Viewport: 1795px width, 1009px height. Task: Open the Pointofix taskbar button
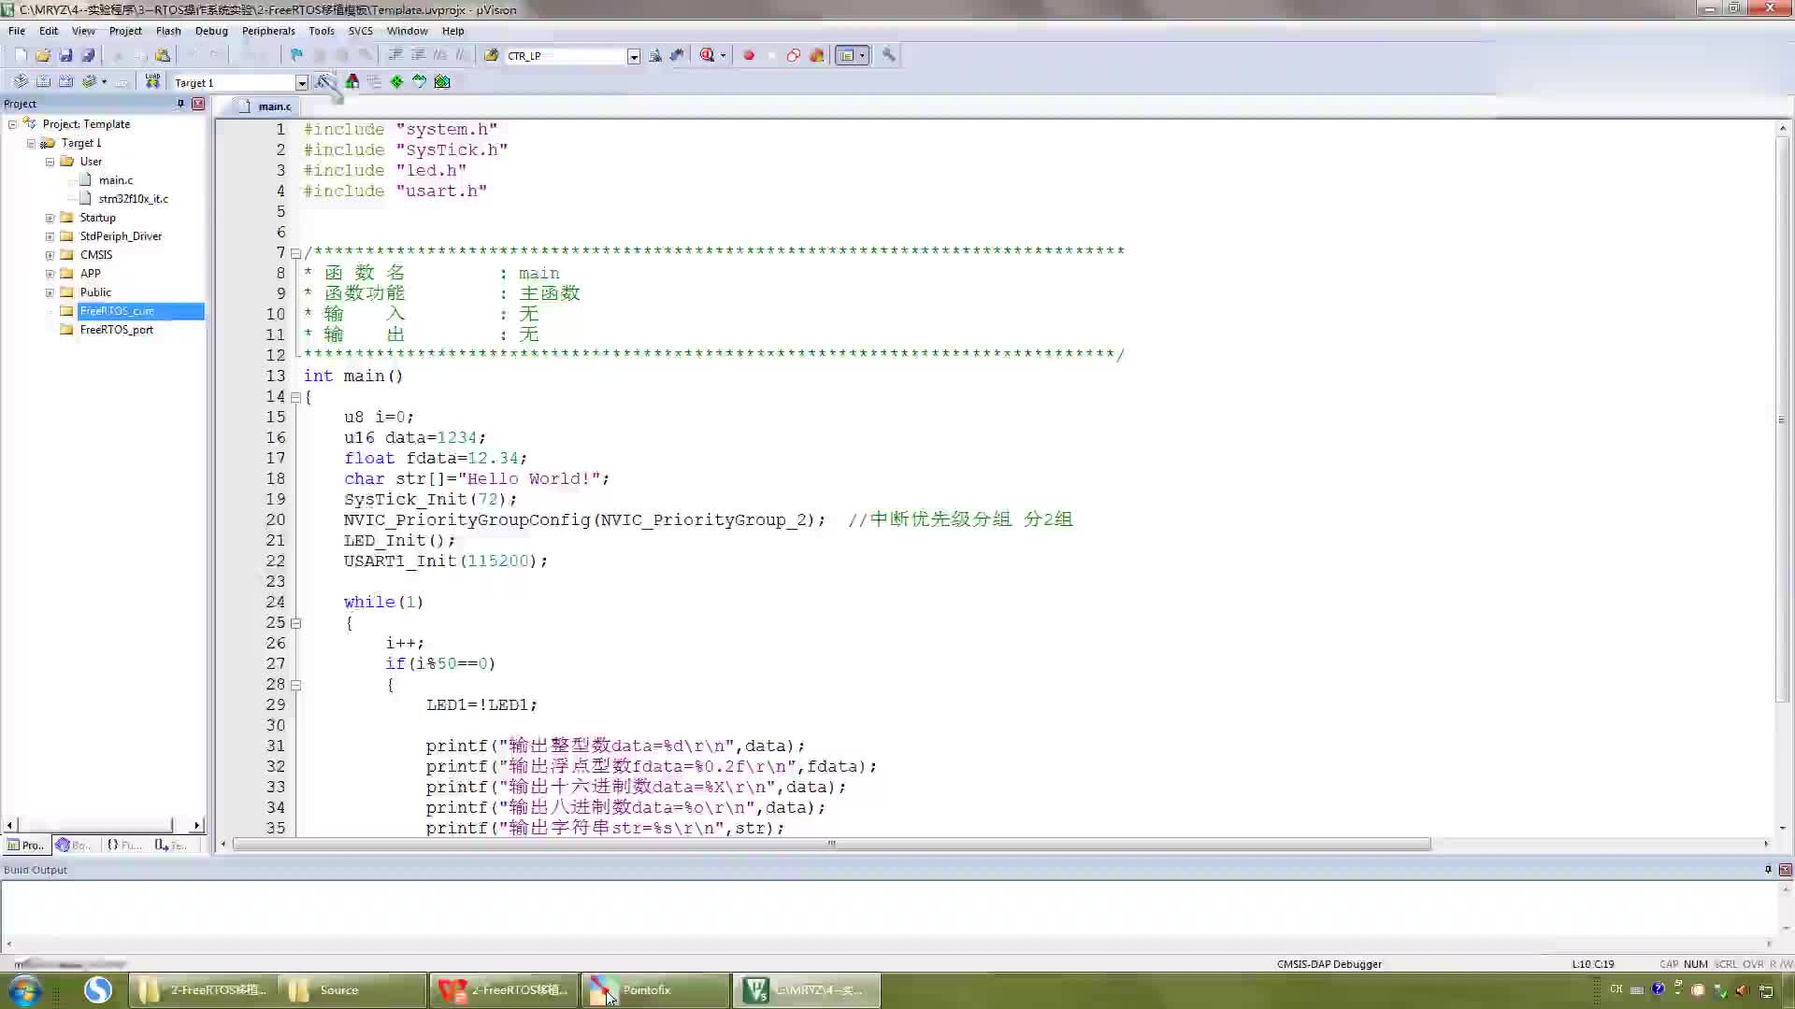(x=656, y=990)
